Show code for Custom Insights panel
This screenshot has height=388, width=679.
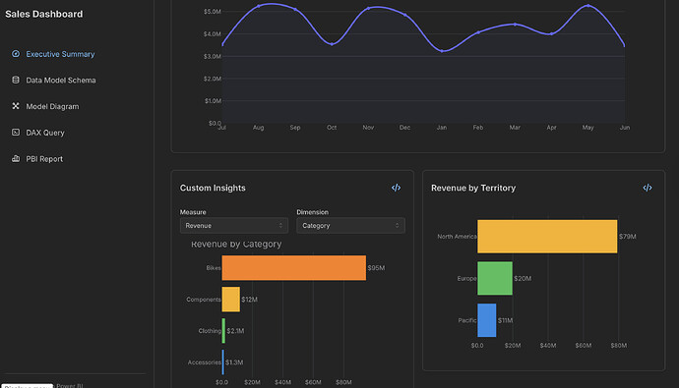(x=396, y=188)
